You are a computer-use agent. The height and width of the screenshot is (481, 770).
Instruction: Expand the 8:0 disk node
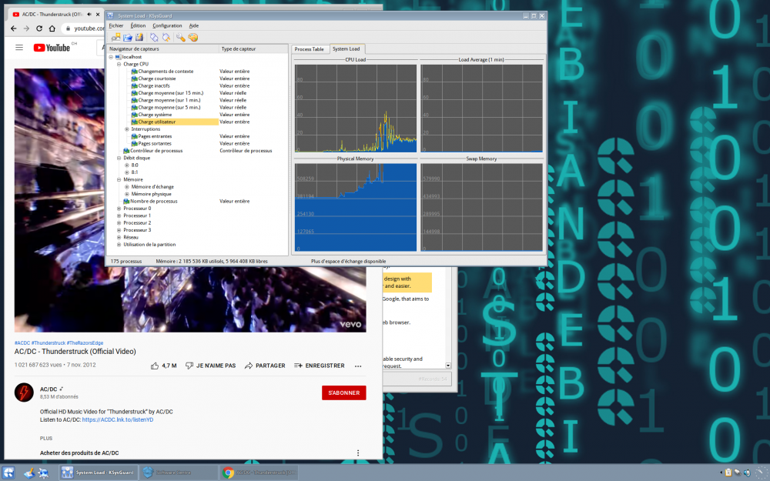pyautogui.click(x=127, y=165)
